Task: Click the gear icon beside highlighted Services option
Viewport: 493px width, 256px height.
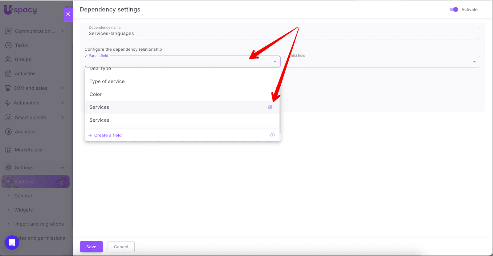Action: click(x=270, y=107)
